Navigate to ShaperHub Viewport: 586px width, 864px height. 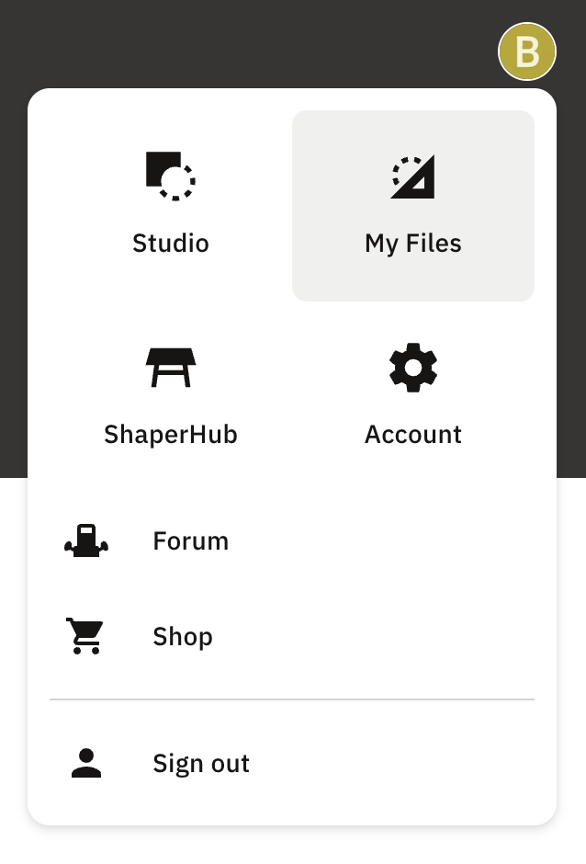coord(170,395)
